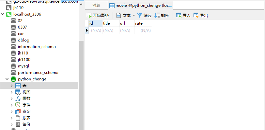The image size is (265, 130).
Task: Click the fx icon beside 函数
Action: tap(18, 99)
